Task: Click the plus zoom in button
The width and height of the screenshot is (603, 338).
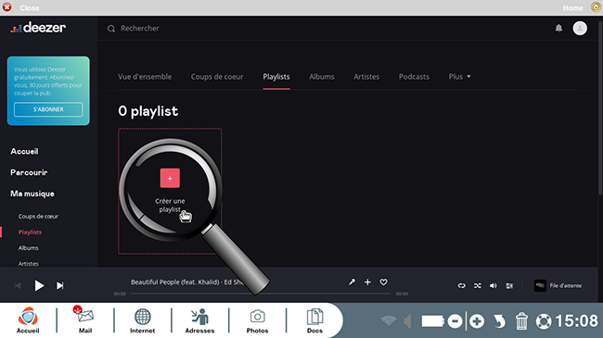Action: (x=477, y=321)
